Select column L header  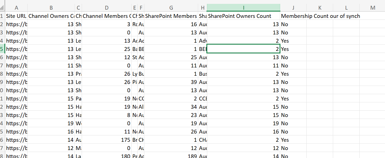[346, 8]
